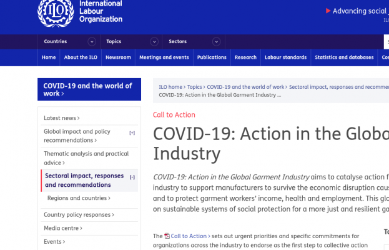Navigate to Labour standards
Image resolution: width=389 pixels, height=250 pixels.
coord(285,57)
